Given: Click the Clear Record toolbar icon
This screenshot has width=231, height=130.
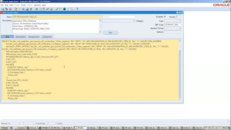Looking at the screenshot, I should (x=47, y=9).
